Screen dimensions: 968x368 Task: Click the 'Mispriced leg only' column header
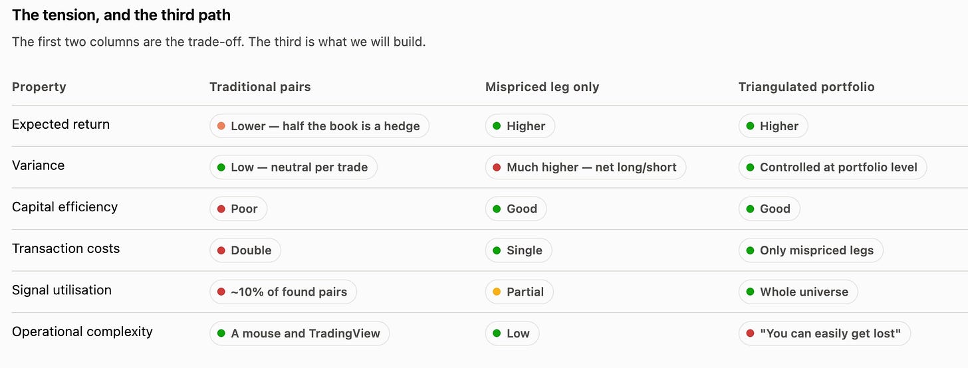tap(543, 87)
